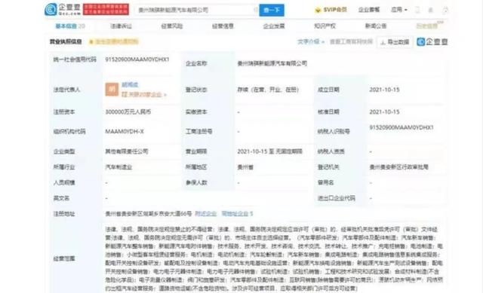Click the blue 查一下 search button
Screen dimensions: 483x293
272,10
